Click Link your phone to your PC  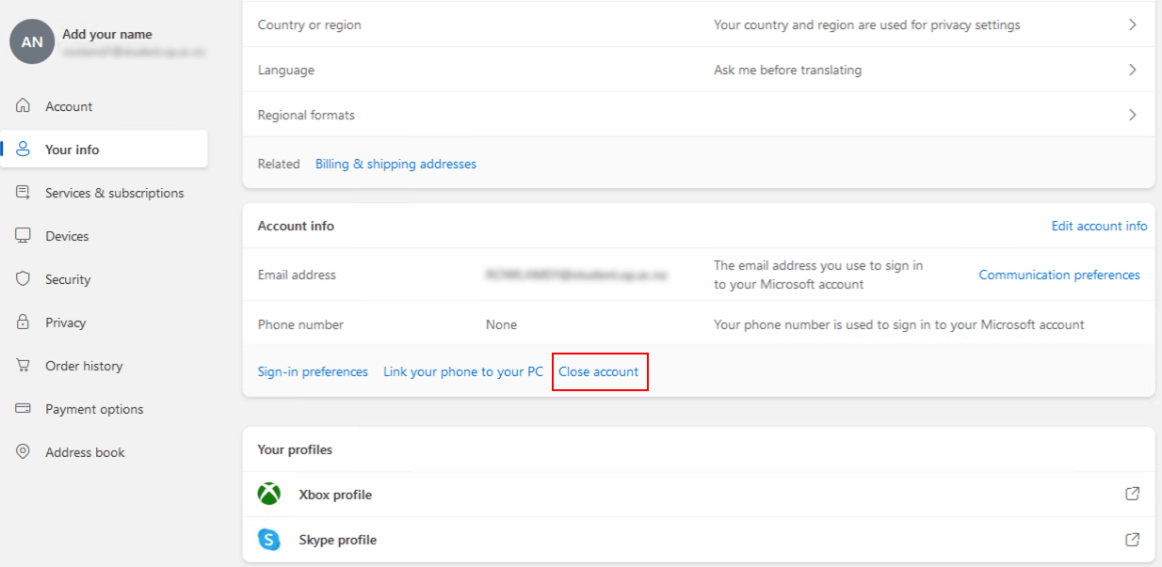point(463,371)
